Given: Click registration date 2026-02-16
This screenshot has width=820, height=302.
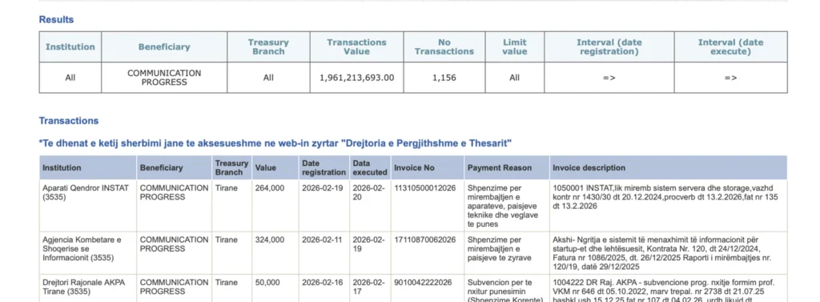Looking at the screenshot, I should tap(323, 283).
